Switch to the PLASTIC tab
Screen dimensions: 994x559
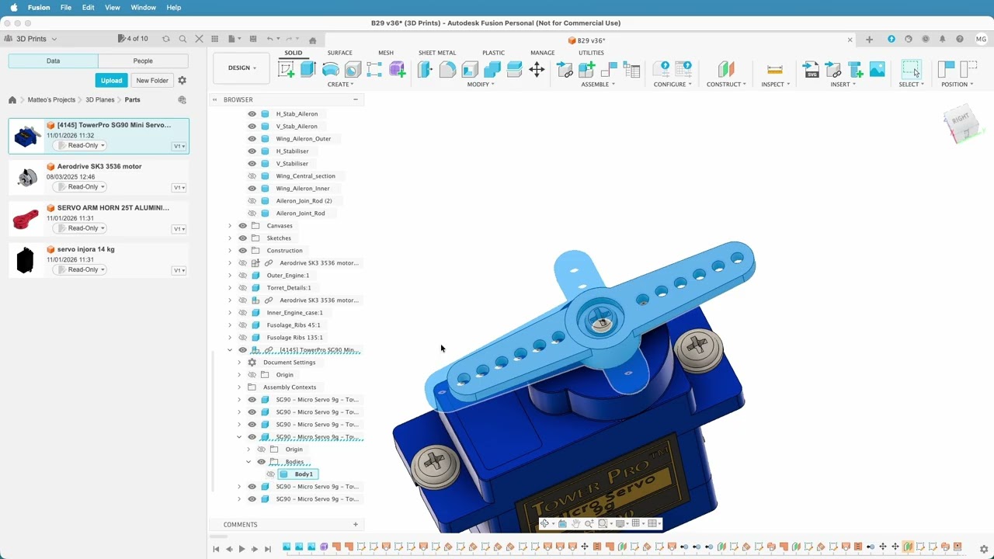(x=493, y=53)
